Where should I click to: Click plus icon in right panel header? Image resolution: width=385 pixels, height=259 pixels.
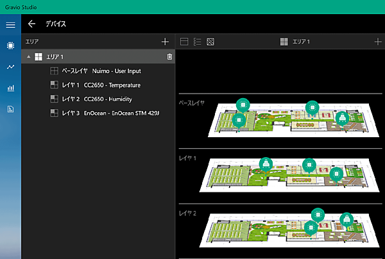pos(377,42)
